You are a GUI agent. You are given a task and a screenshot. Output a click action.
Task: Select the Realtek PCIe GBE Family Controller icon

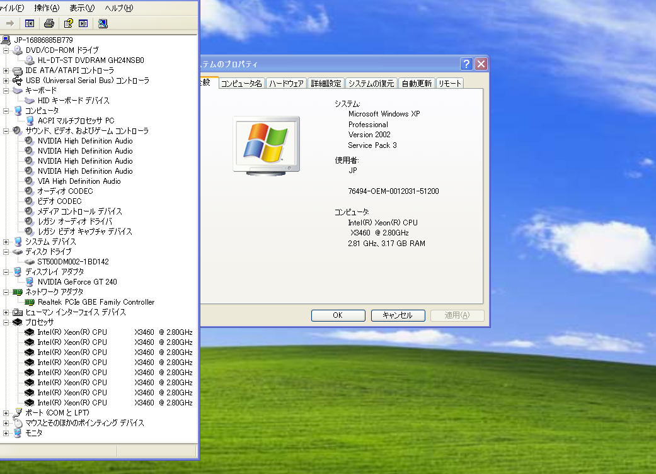(29, 302)
